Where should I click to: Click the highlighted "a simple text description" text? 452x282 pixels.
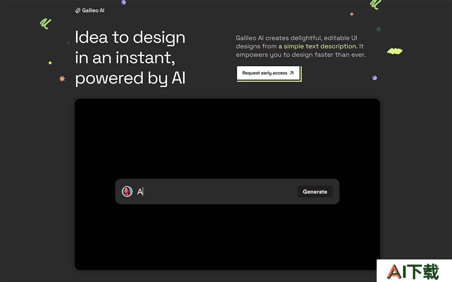[x=317, y=46]
